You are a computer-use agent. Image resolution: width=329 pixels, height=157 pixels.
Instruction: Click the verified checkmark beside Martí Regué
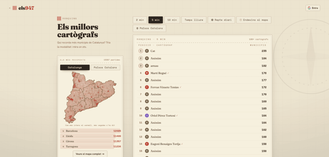[x=168, y=73]
